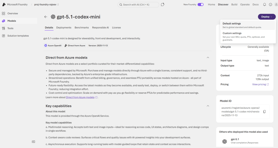Screen dimensions: 278x148
Task: Follow the Direct from Azure models link
Action: (80, 97)
